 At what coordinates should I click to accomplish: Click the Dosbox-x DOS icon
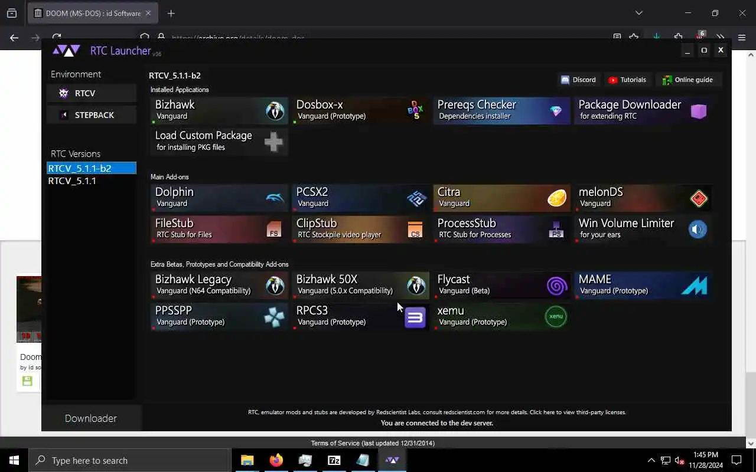pos(416,110)
